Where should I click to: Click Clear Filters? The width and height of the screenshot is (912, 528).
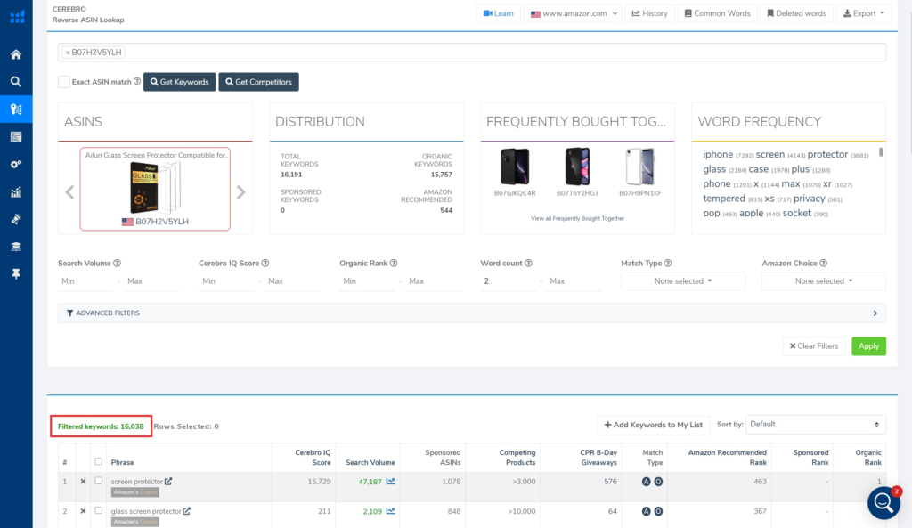point(814,346)
